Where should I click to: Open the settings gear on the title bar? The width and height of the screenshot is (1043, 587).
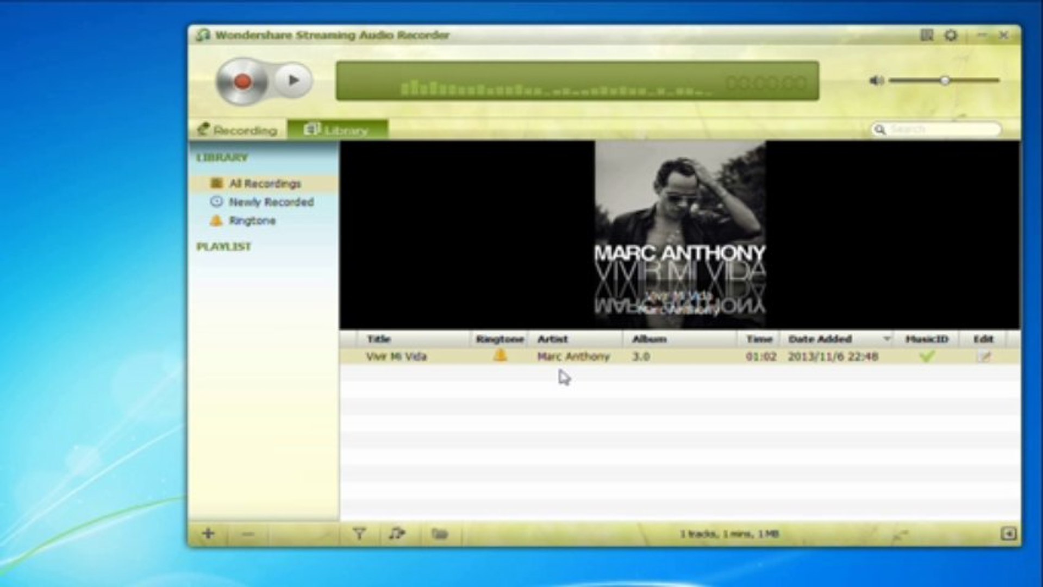[951, 35]
